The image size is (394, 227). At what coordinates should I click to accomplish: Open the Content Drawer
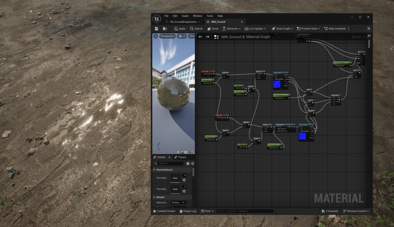click(x=164, y=211)
